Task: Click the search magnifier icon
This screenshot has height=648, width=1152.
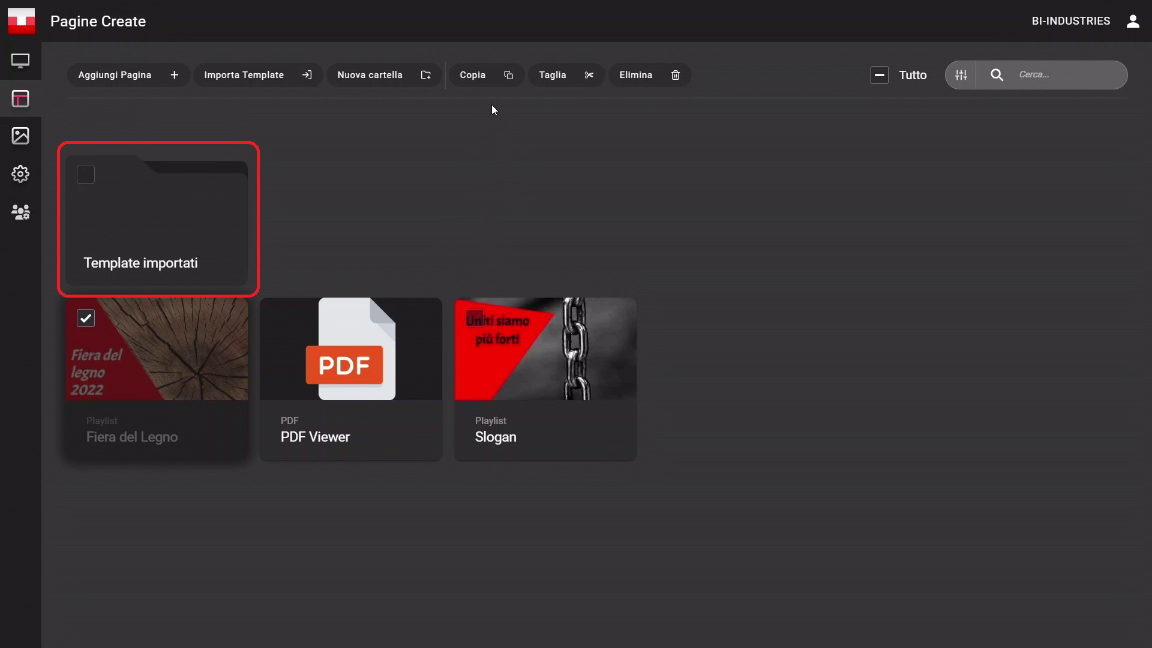Action: [x=997, y=75]
